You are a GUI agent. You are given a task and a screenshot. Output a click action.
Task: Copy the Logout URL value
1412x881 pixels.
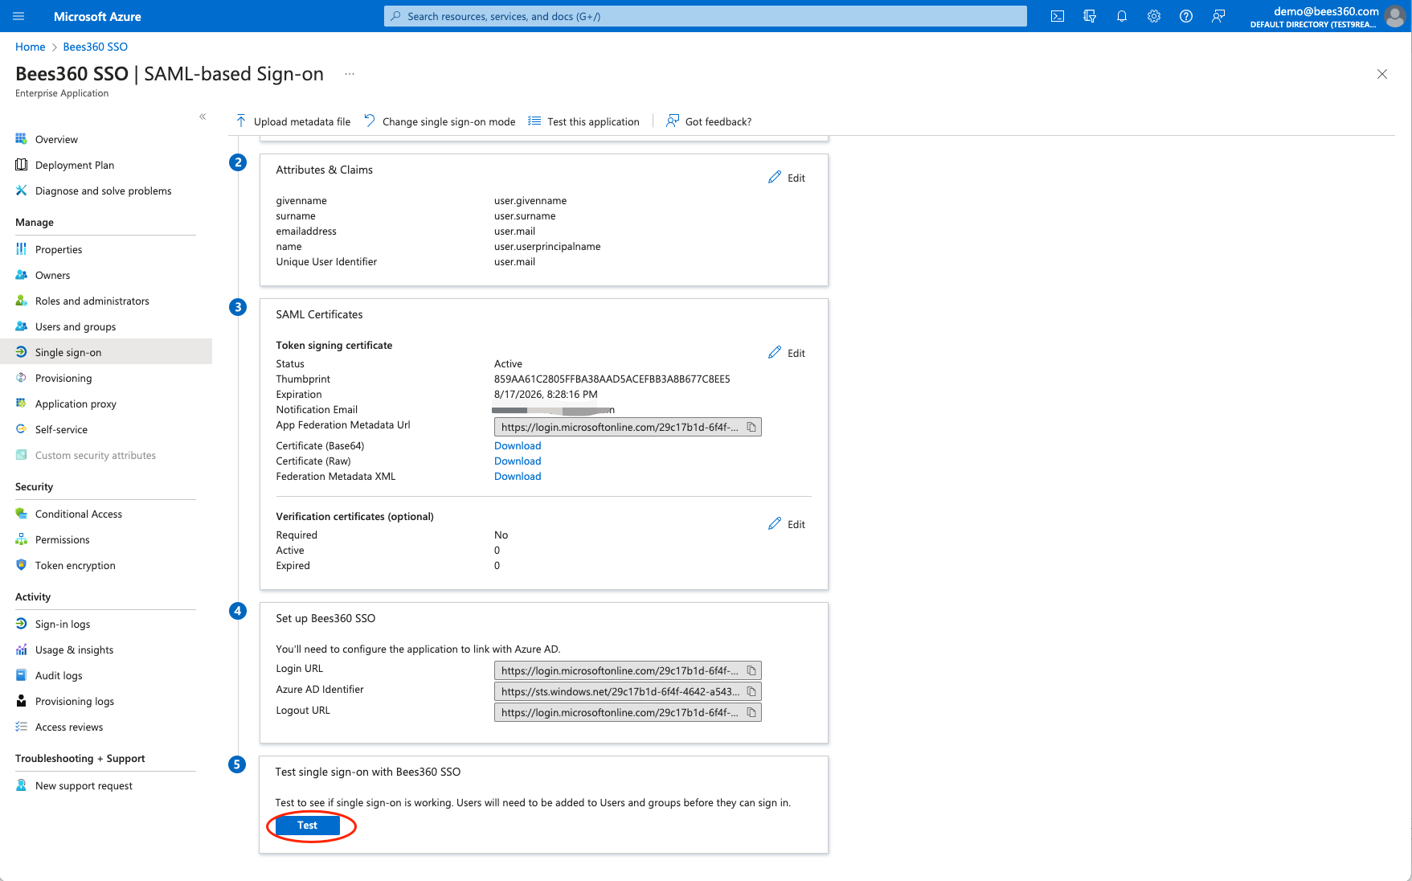[x=751, y=712]
